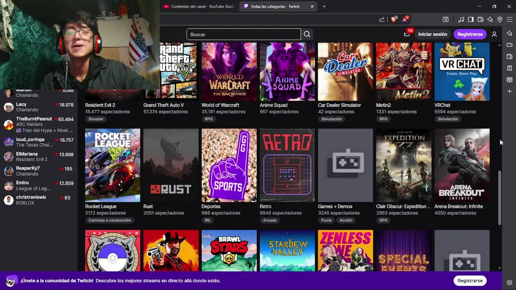
Task: Close the Twitch tab
Action: tap(312, 6)
